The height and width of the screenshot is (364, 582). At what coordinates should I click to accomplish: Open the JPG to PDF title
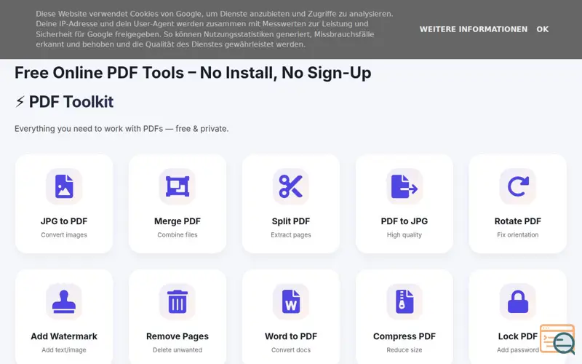(64, 221)
